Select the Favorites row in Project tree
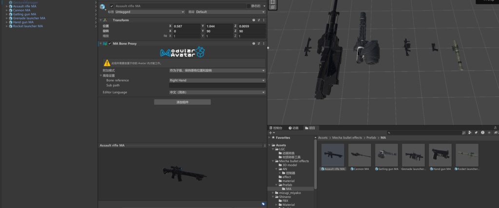 (291, 138)
